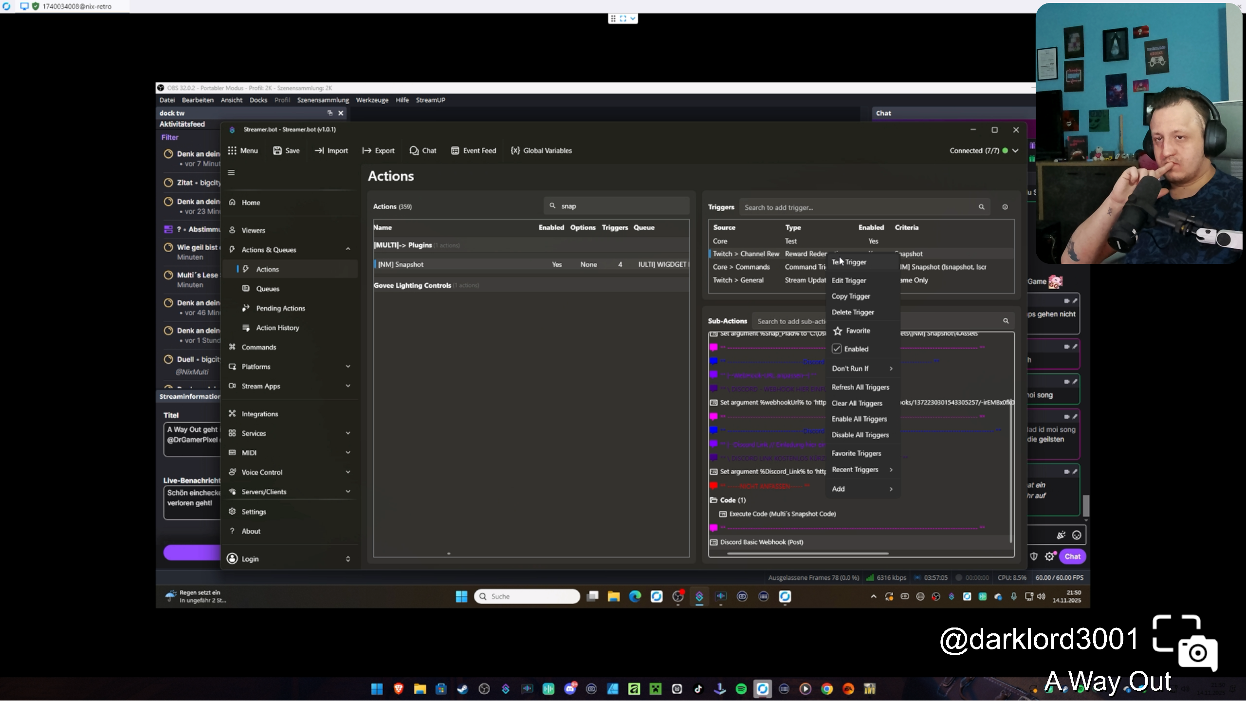Choose Copy Trigger in the context menu
This screenshot has height=701, width=1246.
[x=862, y=296]
